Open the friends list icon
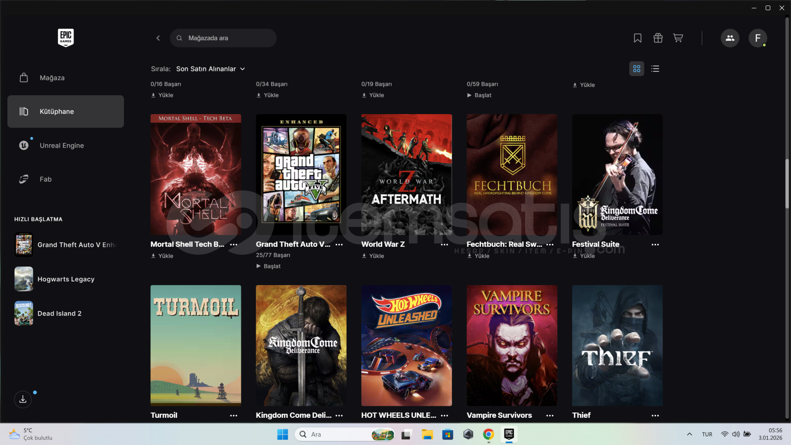This screenshot has height=445, width=791. coord(730,38)
